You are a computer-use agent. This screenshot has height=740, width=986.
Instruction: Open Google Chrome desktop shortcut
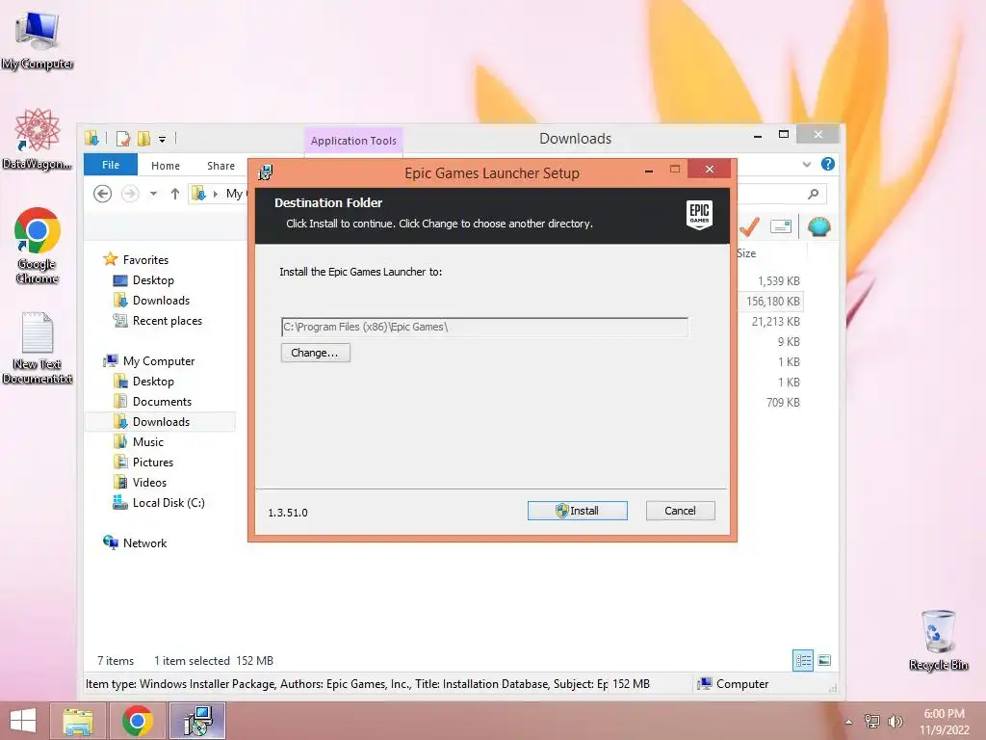click(38, 246)
